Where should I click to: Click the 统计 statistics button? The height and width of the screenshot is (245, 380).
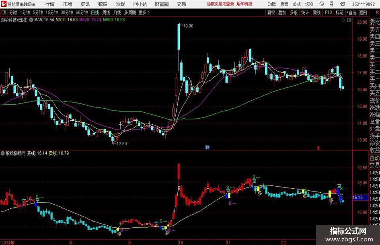click(305, 12)
